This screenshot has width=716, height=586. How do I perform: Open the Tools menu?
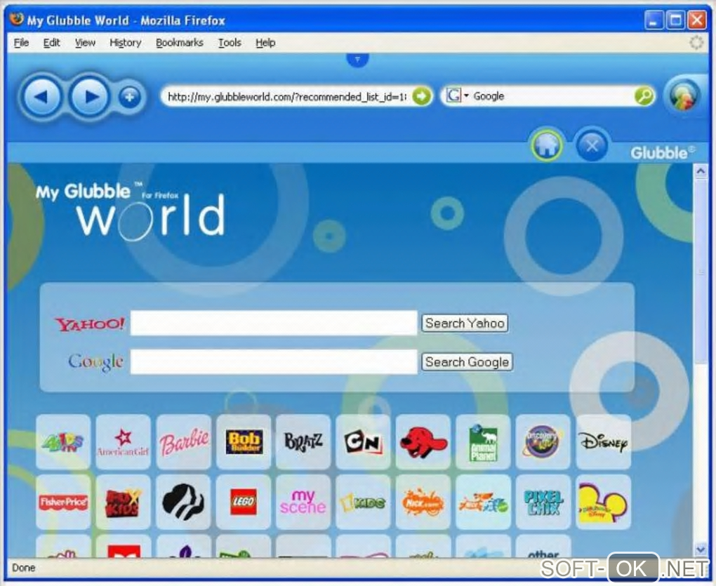(230, 42)
